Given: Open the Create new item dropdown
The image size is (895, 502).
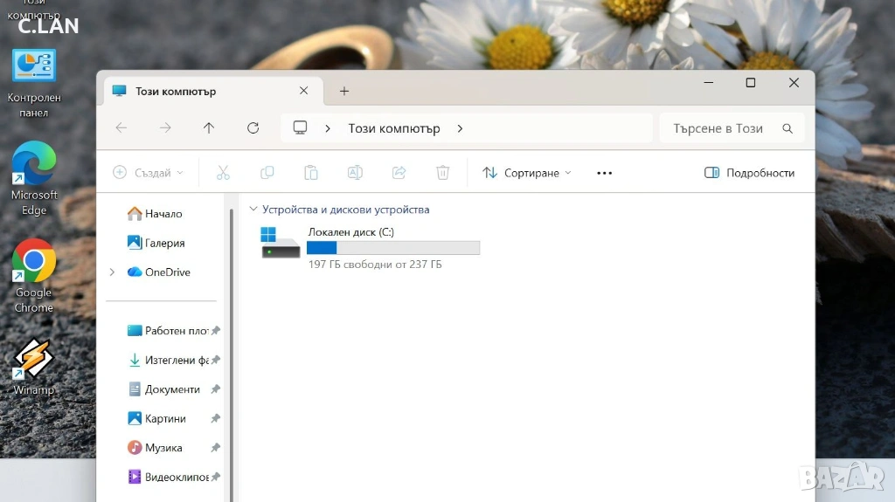Looking at the screenshot, I should (x=149, y=173).
